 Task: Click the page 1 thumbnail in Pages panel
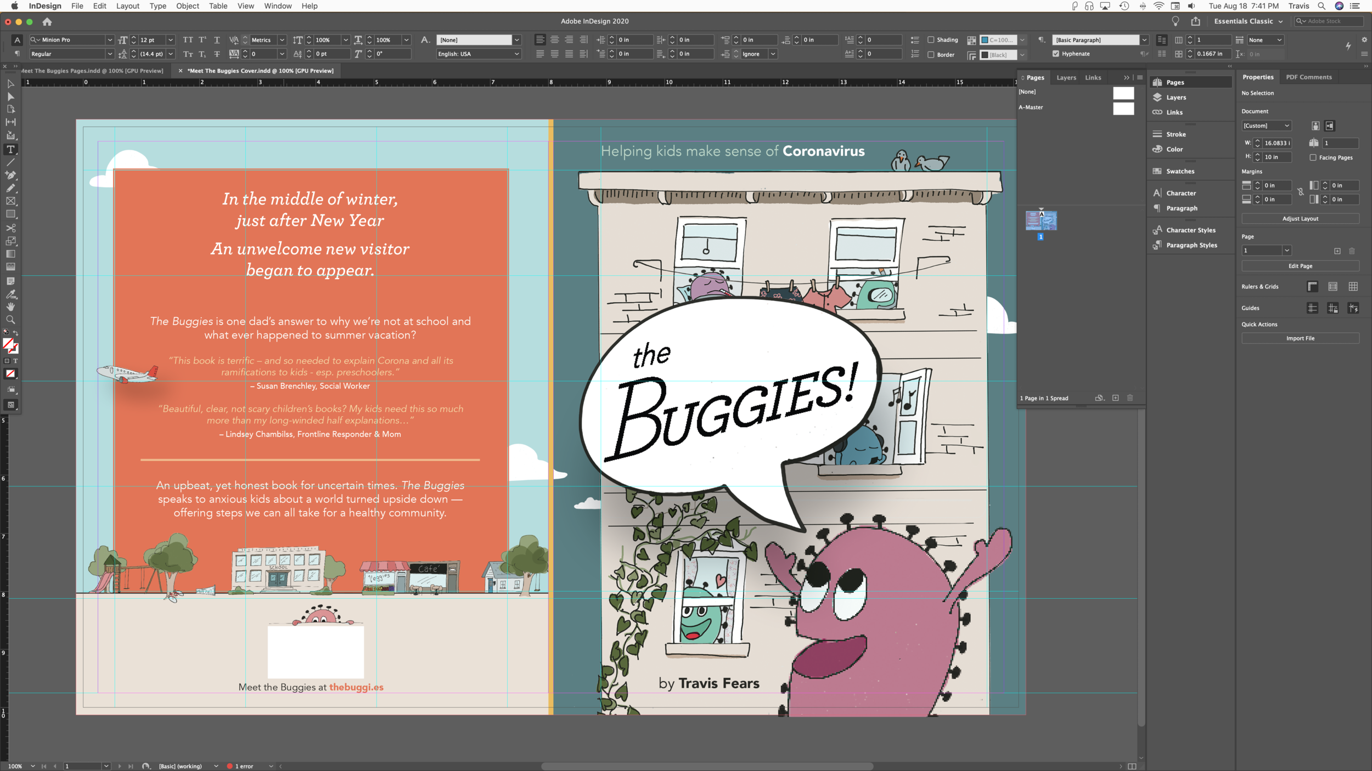click(x=1041, y=220)
